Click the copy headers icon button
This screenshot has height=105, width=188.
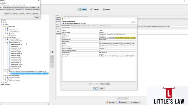[102, 84]
